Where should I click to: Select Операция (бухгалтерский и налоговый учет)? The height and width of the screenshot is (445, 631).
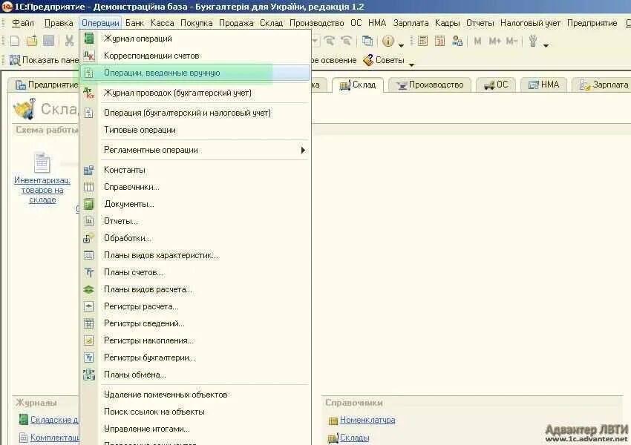coord(195,113)
